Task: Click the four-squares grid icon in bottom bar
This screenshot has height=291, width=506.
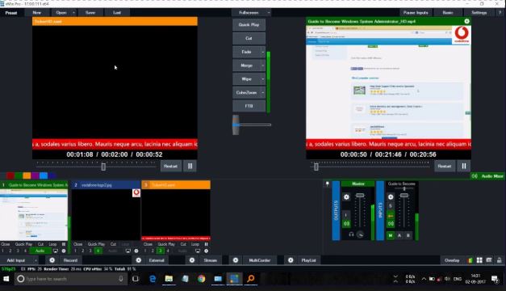Action: [x=479, y=260]
